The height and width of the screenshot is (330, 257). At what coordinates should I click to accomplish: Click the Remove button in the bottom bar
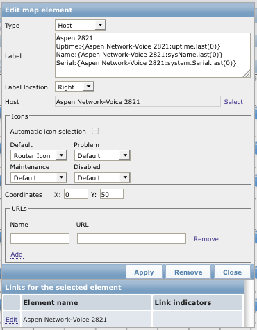188,272
